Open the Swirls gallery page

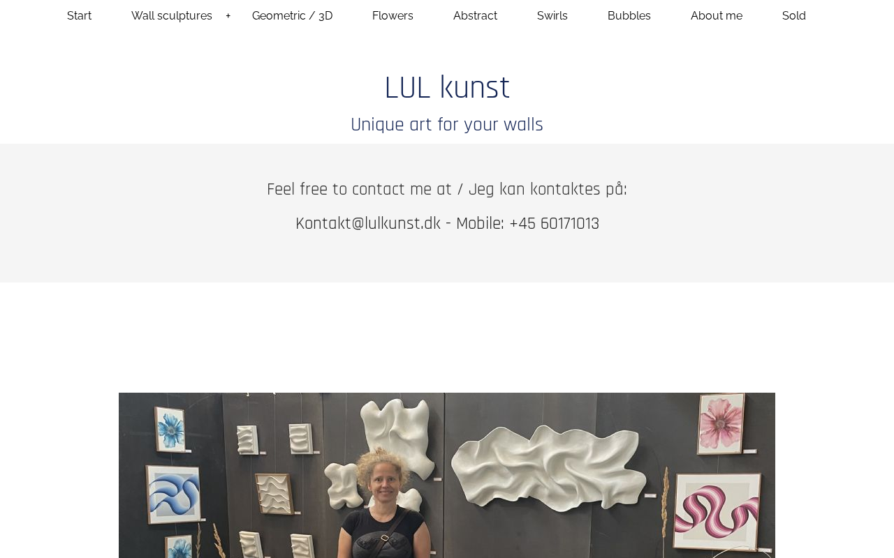pos(552,16)
